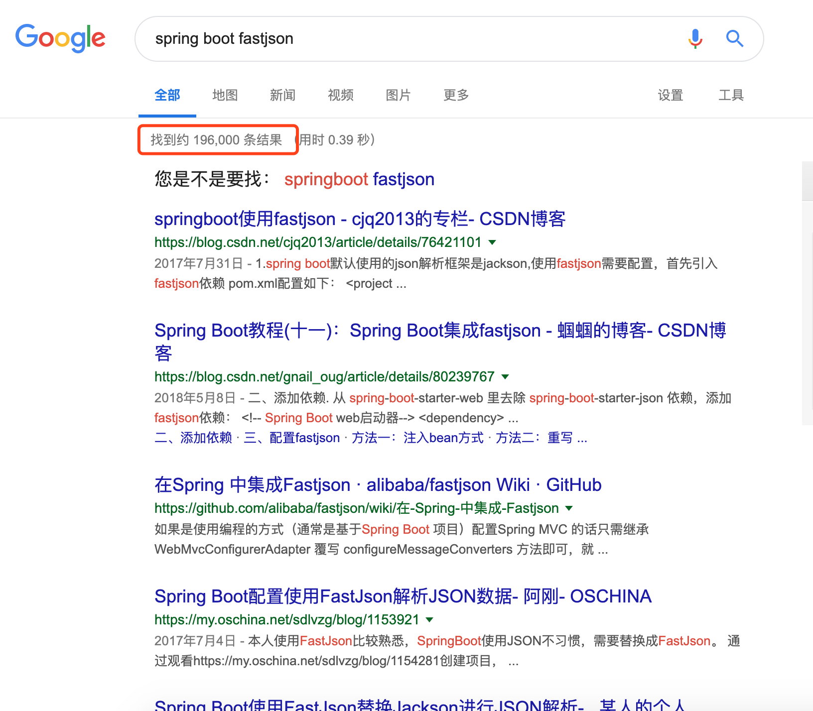Click the 您是不是要找 label
Screen dimensions: 813x711
[213, 179]
